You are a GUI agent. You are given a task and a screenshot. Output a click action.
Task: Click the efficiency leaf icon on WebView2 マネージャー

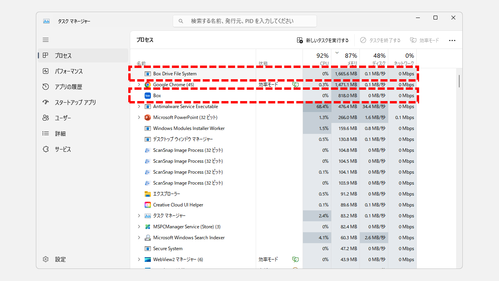(x=296, y=259)
